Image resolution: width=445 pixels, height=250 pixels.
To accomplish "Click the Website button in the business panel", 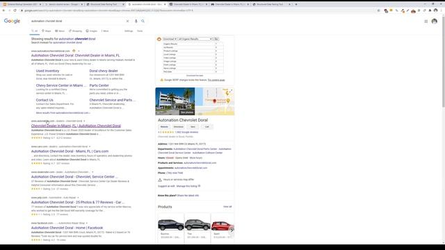I will click(164, 126).
